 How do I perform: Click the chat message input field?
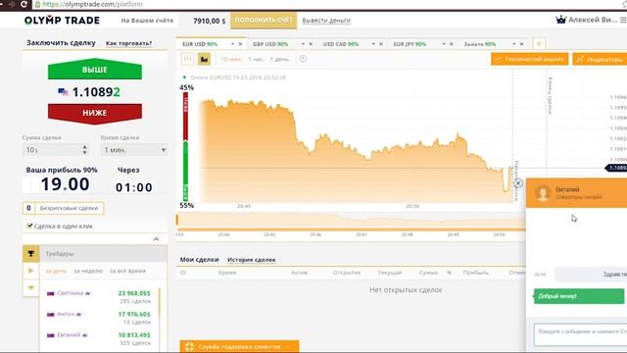581,334
